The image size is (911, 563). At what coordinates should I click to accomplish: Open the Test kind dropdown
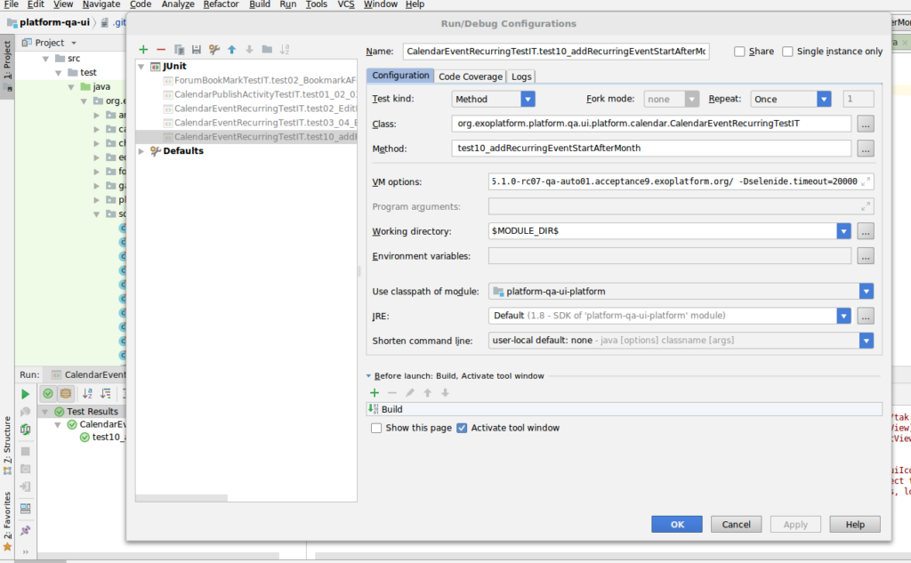[x=493, y=100]
